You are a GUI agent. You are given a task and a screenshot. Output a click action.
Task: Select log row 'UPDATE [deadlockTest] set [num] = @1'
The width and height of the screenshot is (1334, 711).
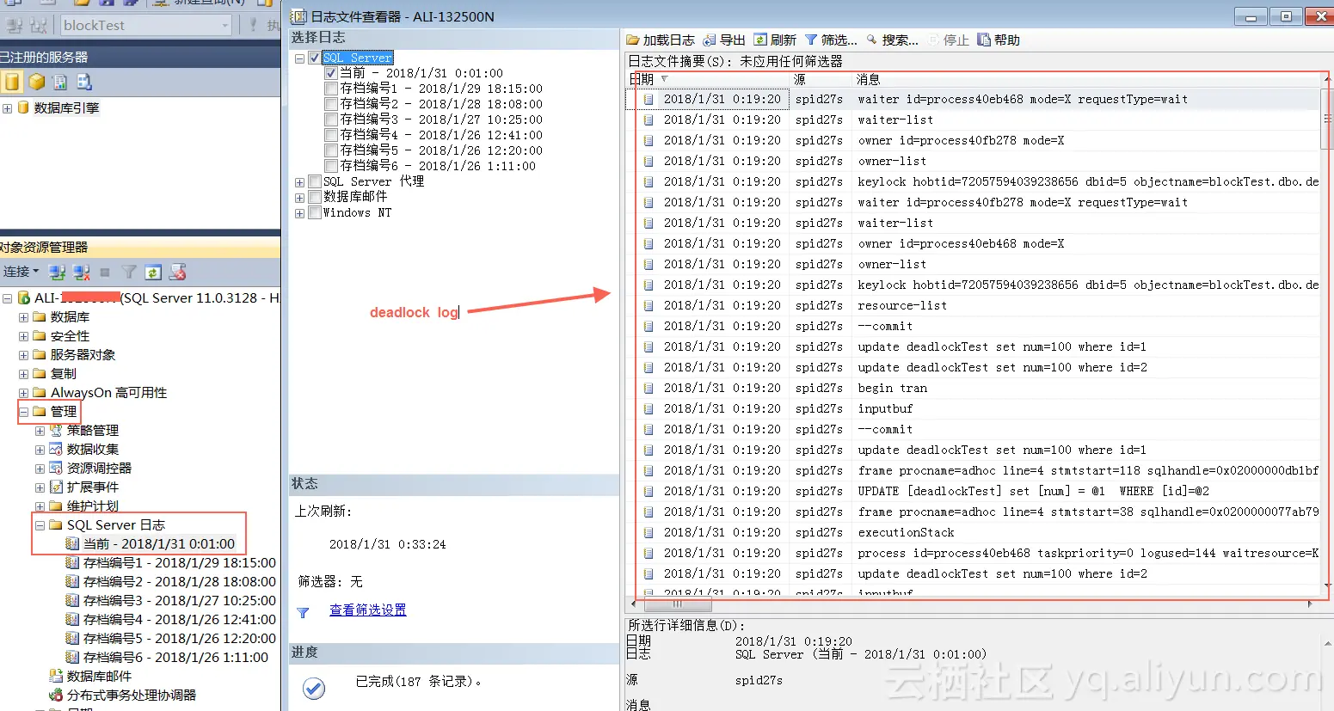(x=973, y=491)
